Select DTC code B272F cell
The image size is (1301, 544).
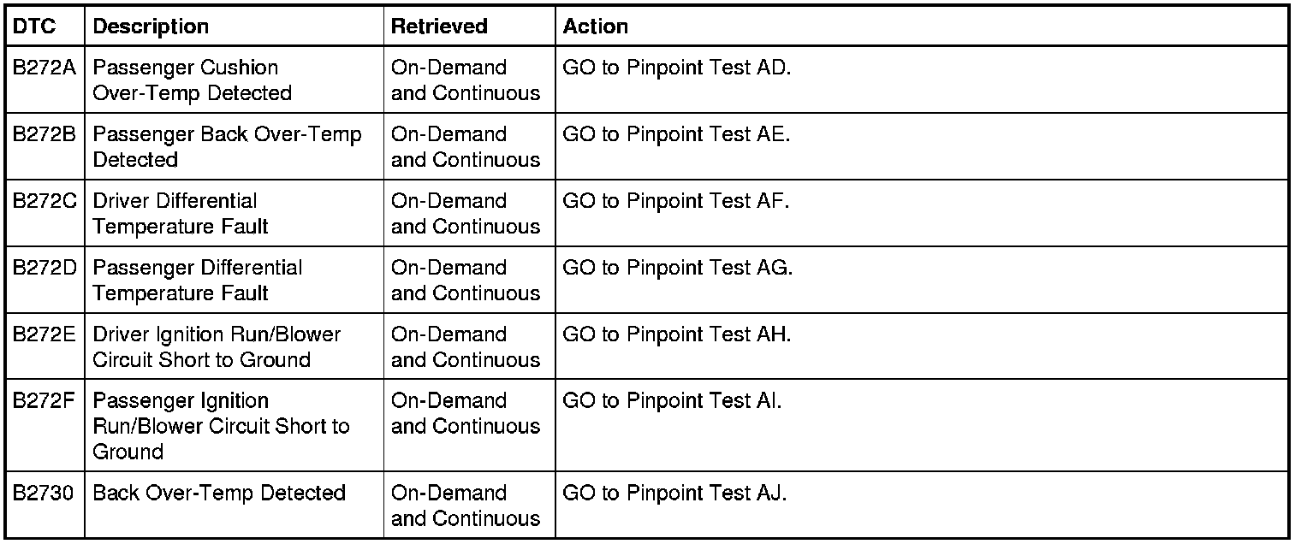coord(45,401)
